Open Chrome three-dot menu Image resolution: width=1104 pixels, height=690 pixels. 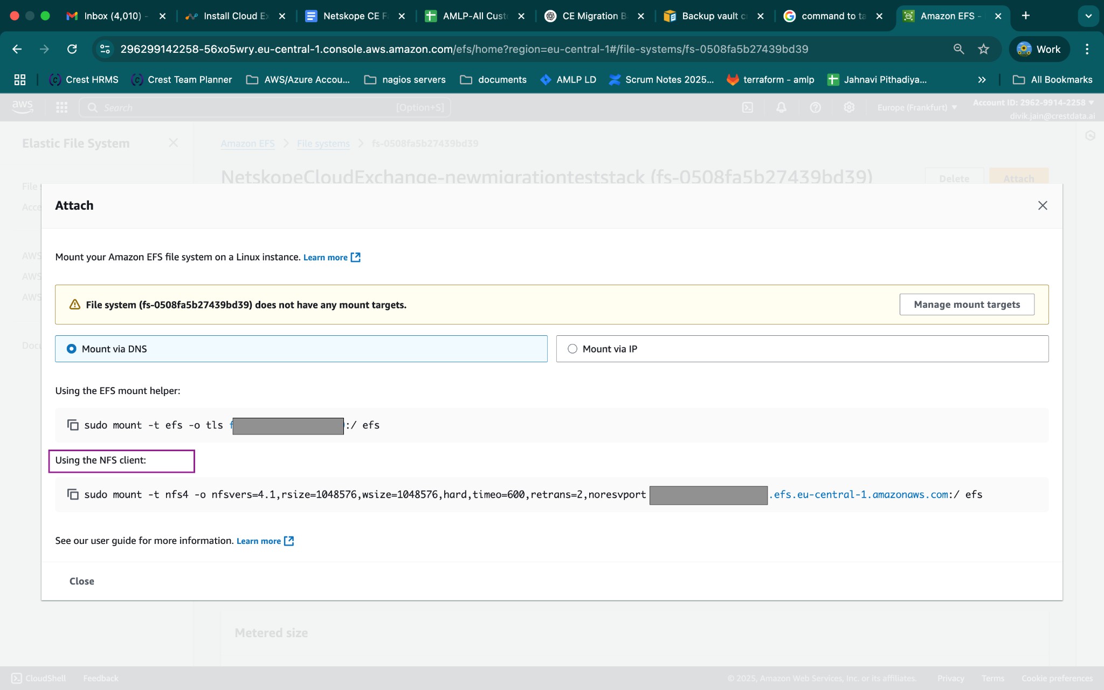tap(1087, 49)
